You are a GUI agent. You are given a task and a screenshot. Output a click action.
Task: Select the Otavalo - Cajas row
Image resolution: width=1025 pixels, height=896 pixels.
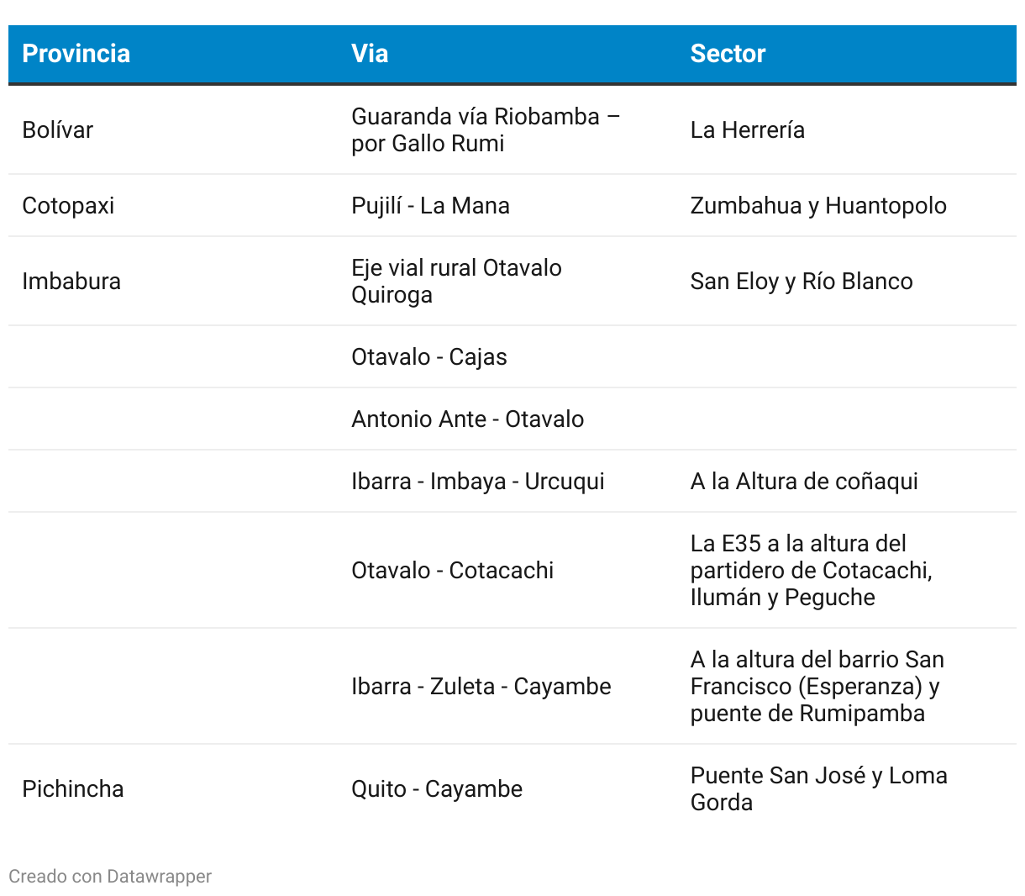(512, 356)
